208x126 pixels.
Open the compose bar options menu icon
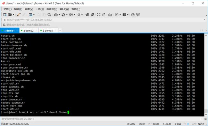point(205,119)
